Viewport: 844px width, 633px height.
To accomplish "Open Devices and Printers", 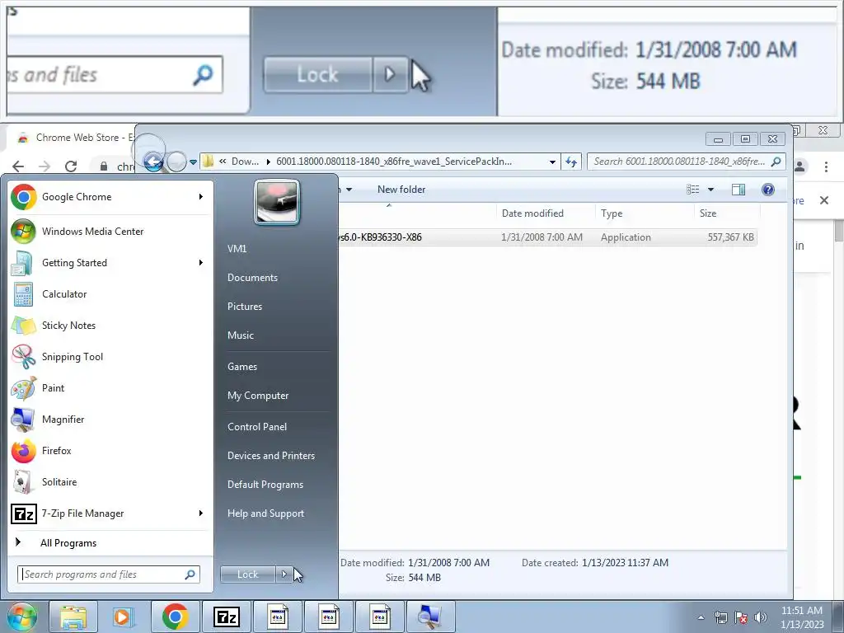I will 270,456.
